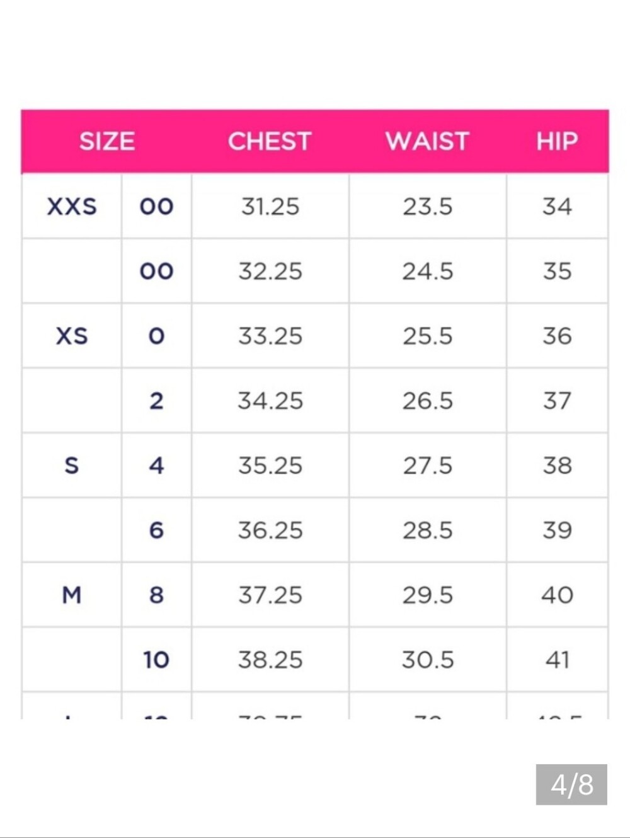Click numeric size 10 cell
This screenshot has height=838, width=630.
[156, 660]
